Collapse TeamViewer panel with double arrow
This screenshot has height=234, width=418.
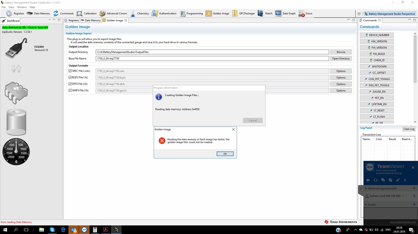(405, 180)
